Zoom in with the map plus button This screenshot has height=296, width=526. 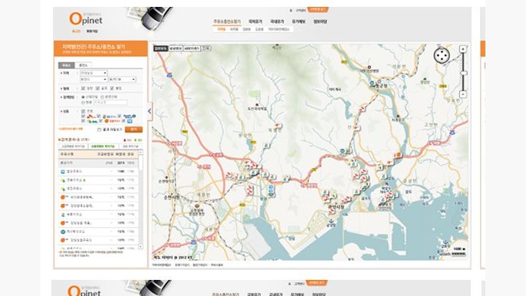tap(463, 49)
